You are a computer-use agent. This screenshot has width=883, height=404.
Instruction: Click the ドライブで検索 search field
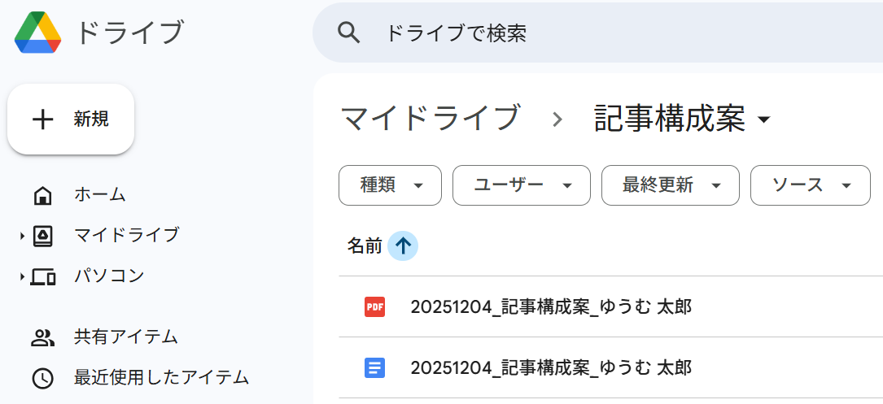click(597, 33)
